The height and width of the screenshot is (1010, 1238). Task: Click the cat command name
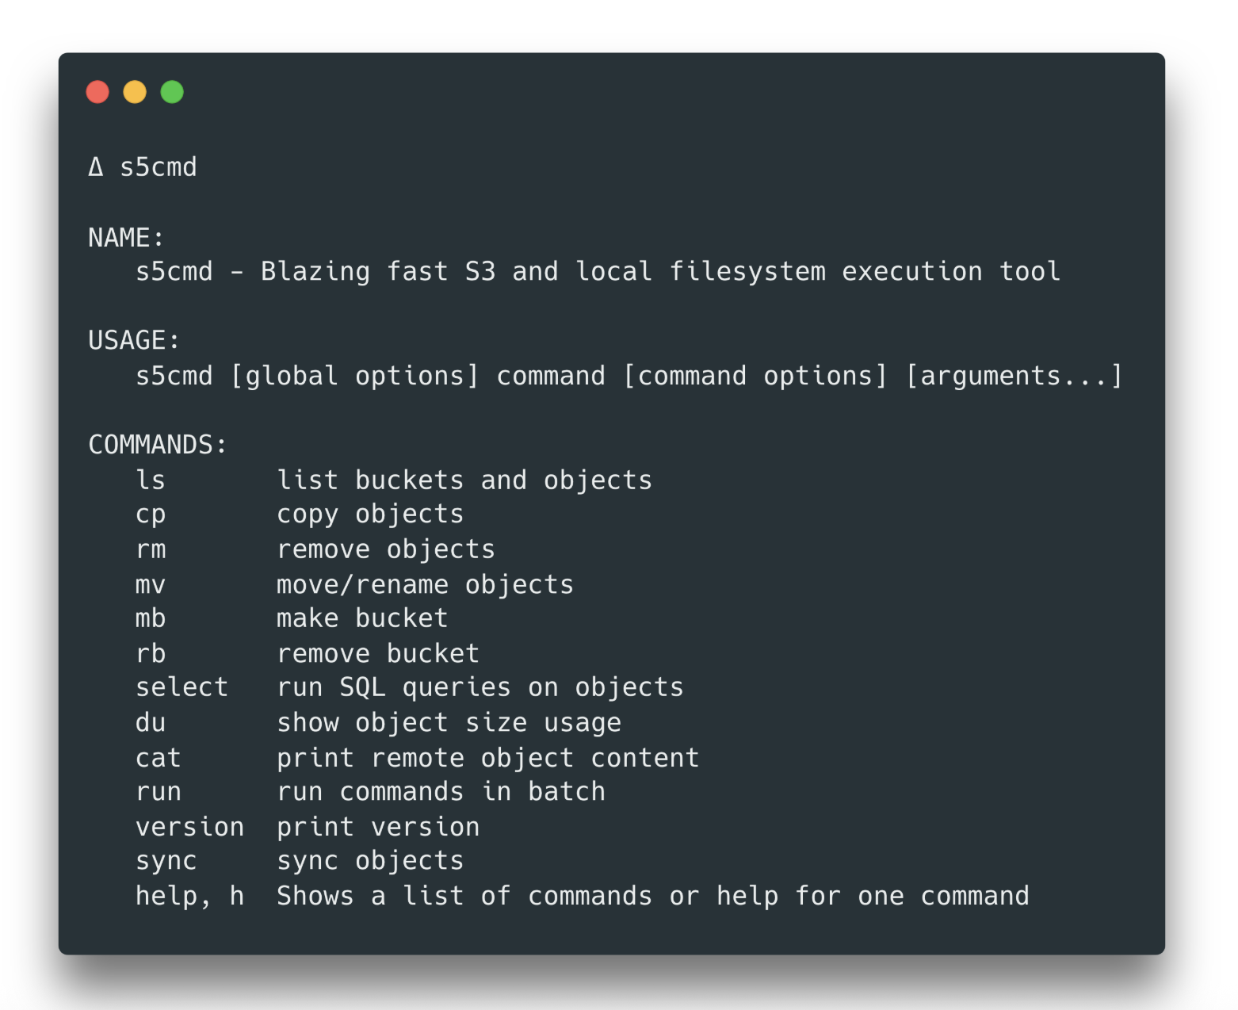click(159, 758)
